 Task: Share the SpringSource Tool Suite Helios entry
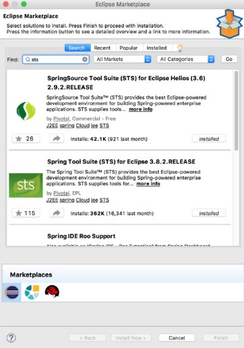57,139
